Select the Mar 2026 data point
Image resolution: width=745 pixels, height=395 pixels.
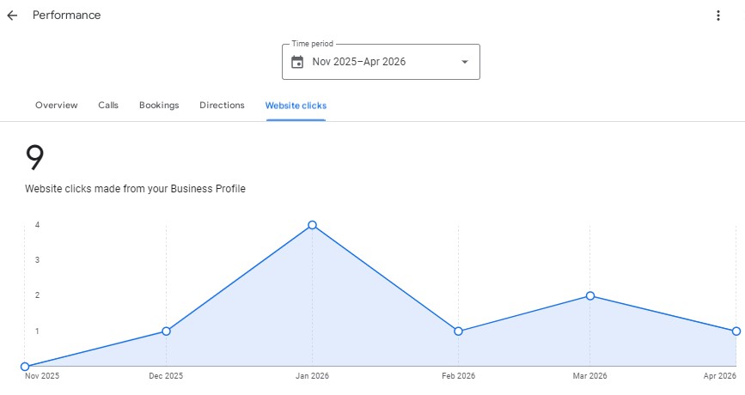tap(590, 295)
